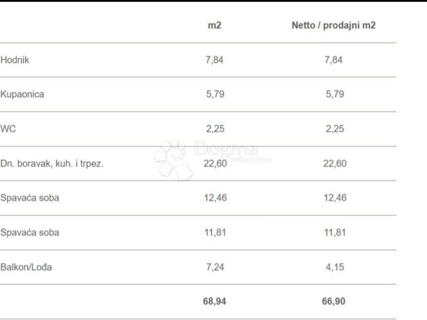Click the total value 68,94
The image size is (427, 320).
pyautogui.click(x=214, y=301)
